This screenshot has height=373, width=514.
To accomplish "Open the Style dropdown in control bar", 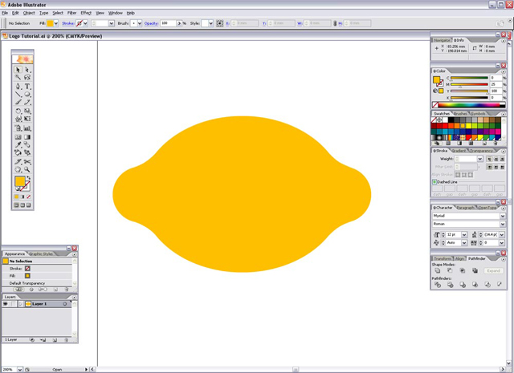I will point(210,23).
